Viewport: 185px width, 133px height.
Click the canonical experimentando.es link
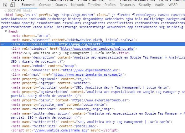coord(90,70)
